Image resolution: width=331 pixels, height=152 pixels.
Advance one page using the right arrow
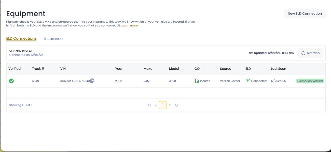(x=170, y=105)
